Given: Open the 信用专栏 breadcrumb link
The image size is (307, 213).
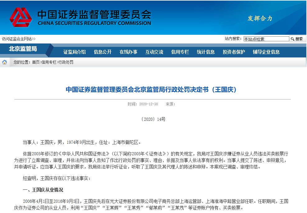Looking at the screenshot, I should 49,62.
